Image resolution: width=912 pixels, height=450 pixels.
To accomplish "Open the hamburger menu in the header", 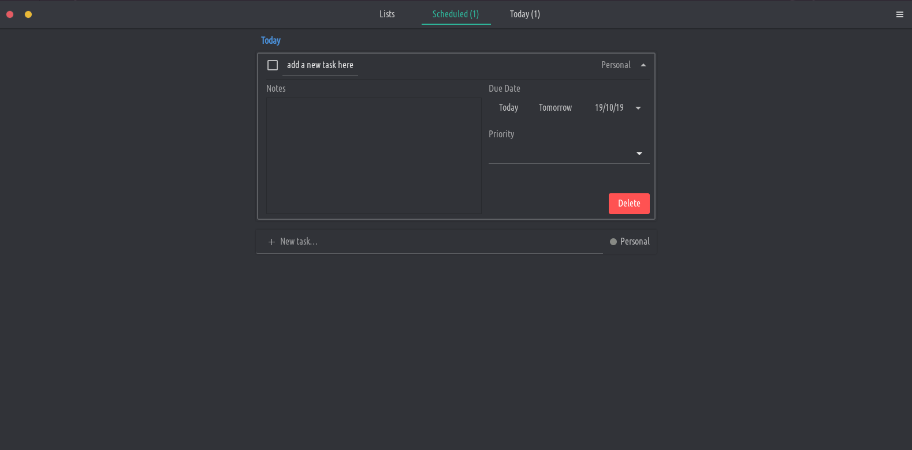I will tap(899, 14).
